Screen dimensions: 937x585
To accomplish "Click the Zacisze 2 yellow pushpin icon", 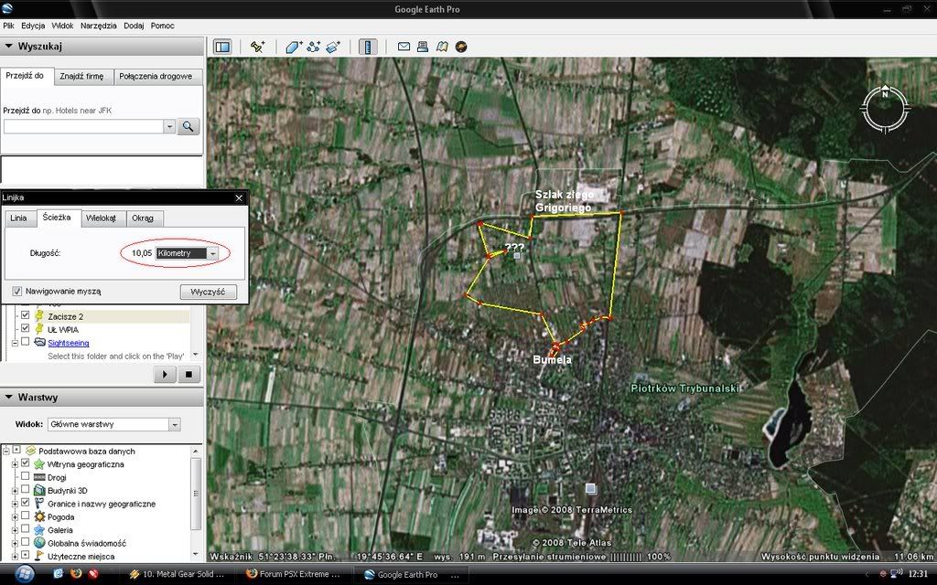I will [39, 315].
